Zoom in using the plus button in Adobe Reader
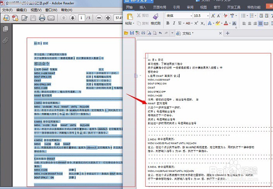Screen dimensions: 273x189 (108, 18)
